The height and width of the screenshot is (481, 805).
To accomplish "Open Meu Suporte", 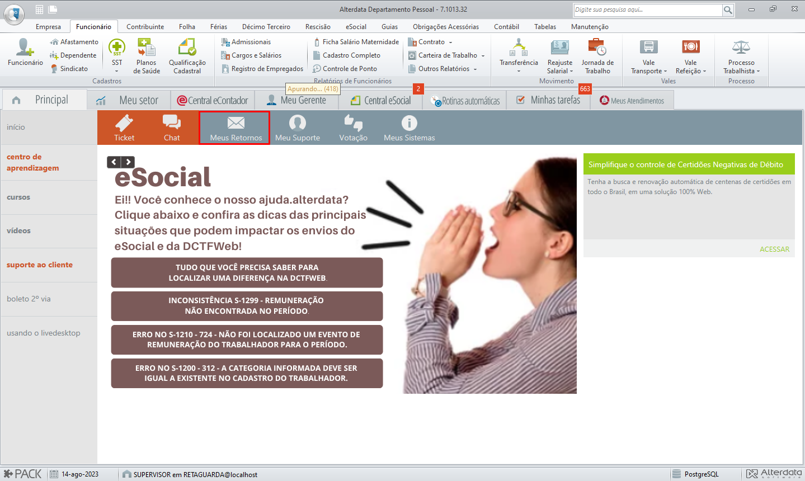I will point(298,128).
